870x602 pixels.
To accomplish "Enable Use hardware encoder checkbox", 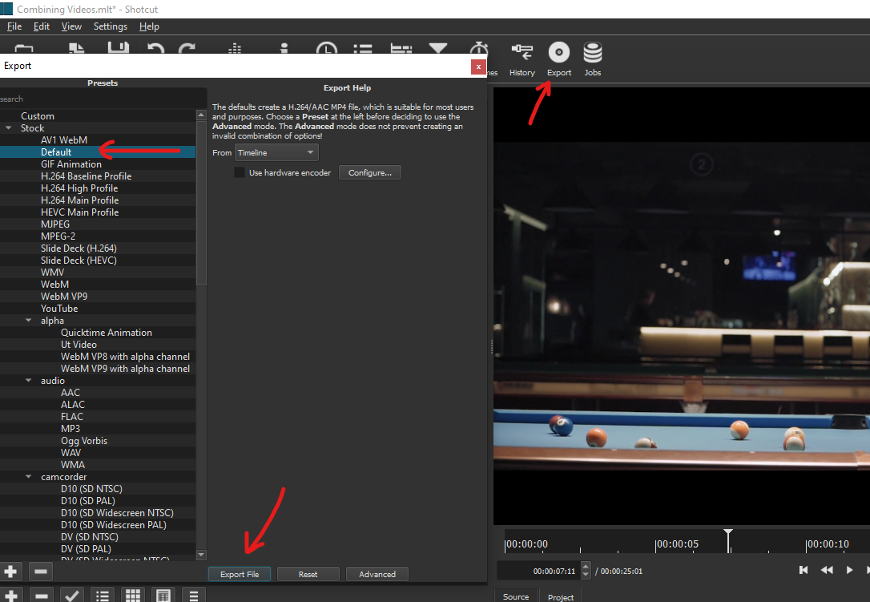I will [x=240, y=172].
